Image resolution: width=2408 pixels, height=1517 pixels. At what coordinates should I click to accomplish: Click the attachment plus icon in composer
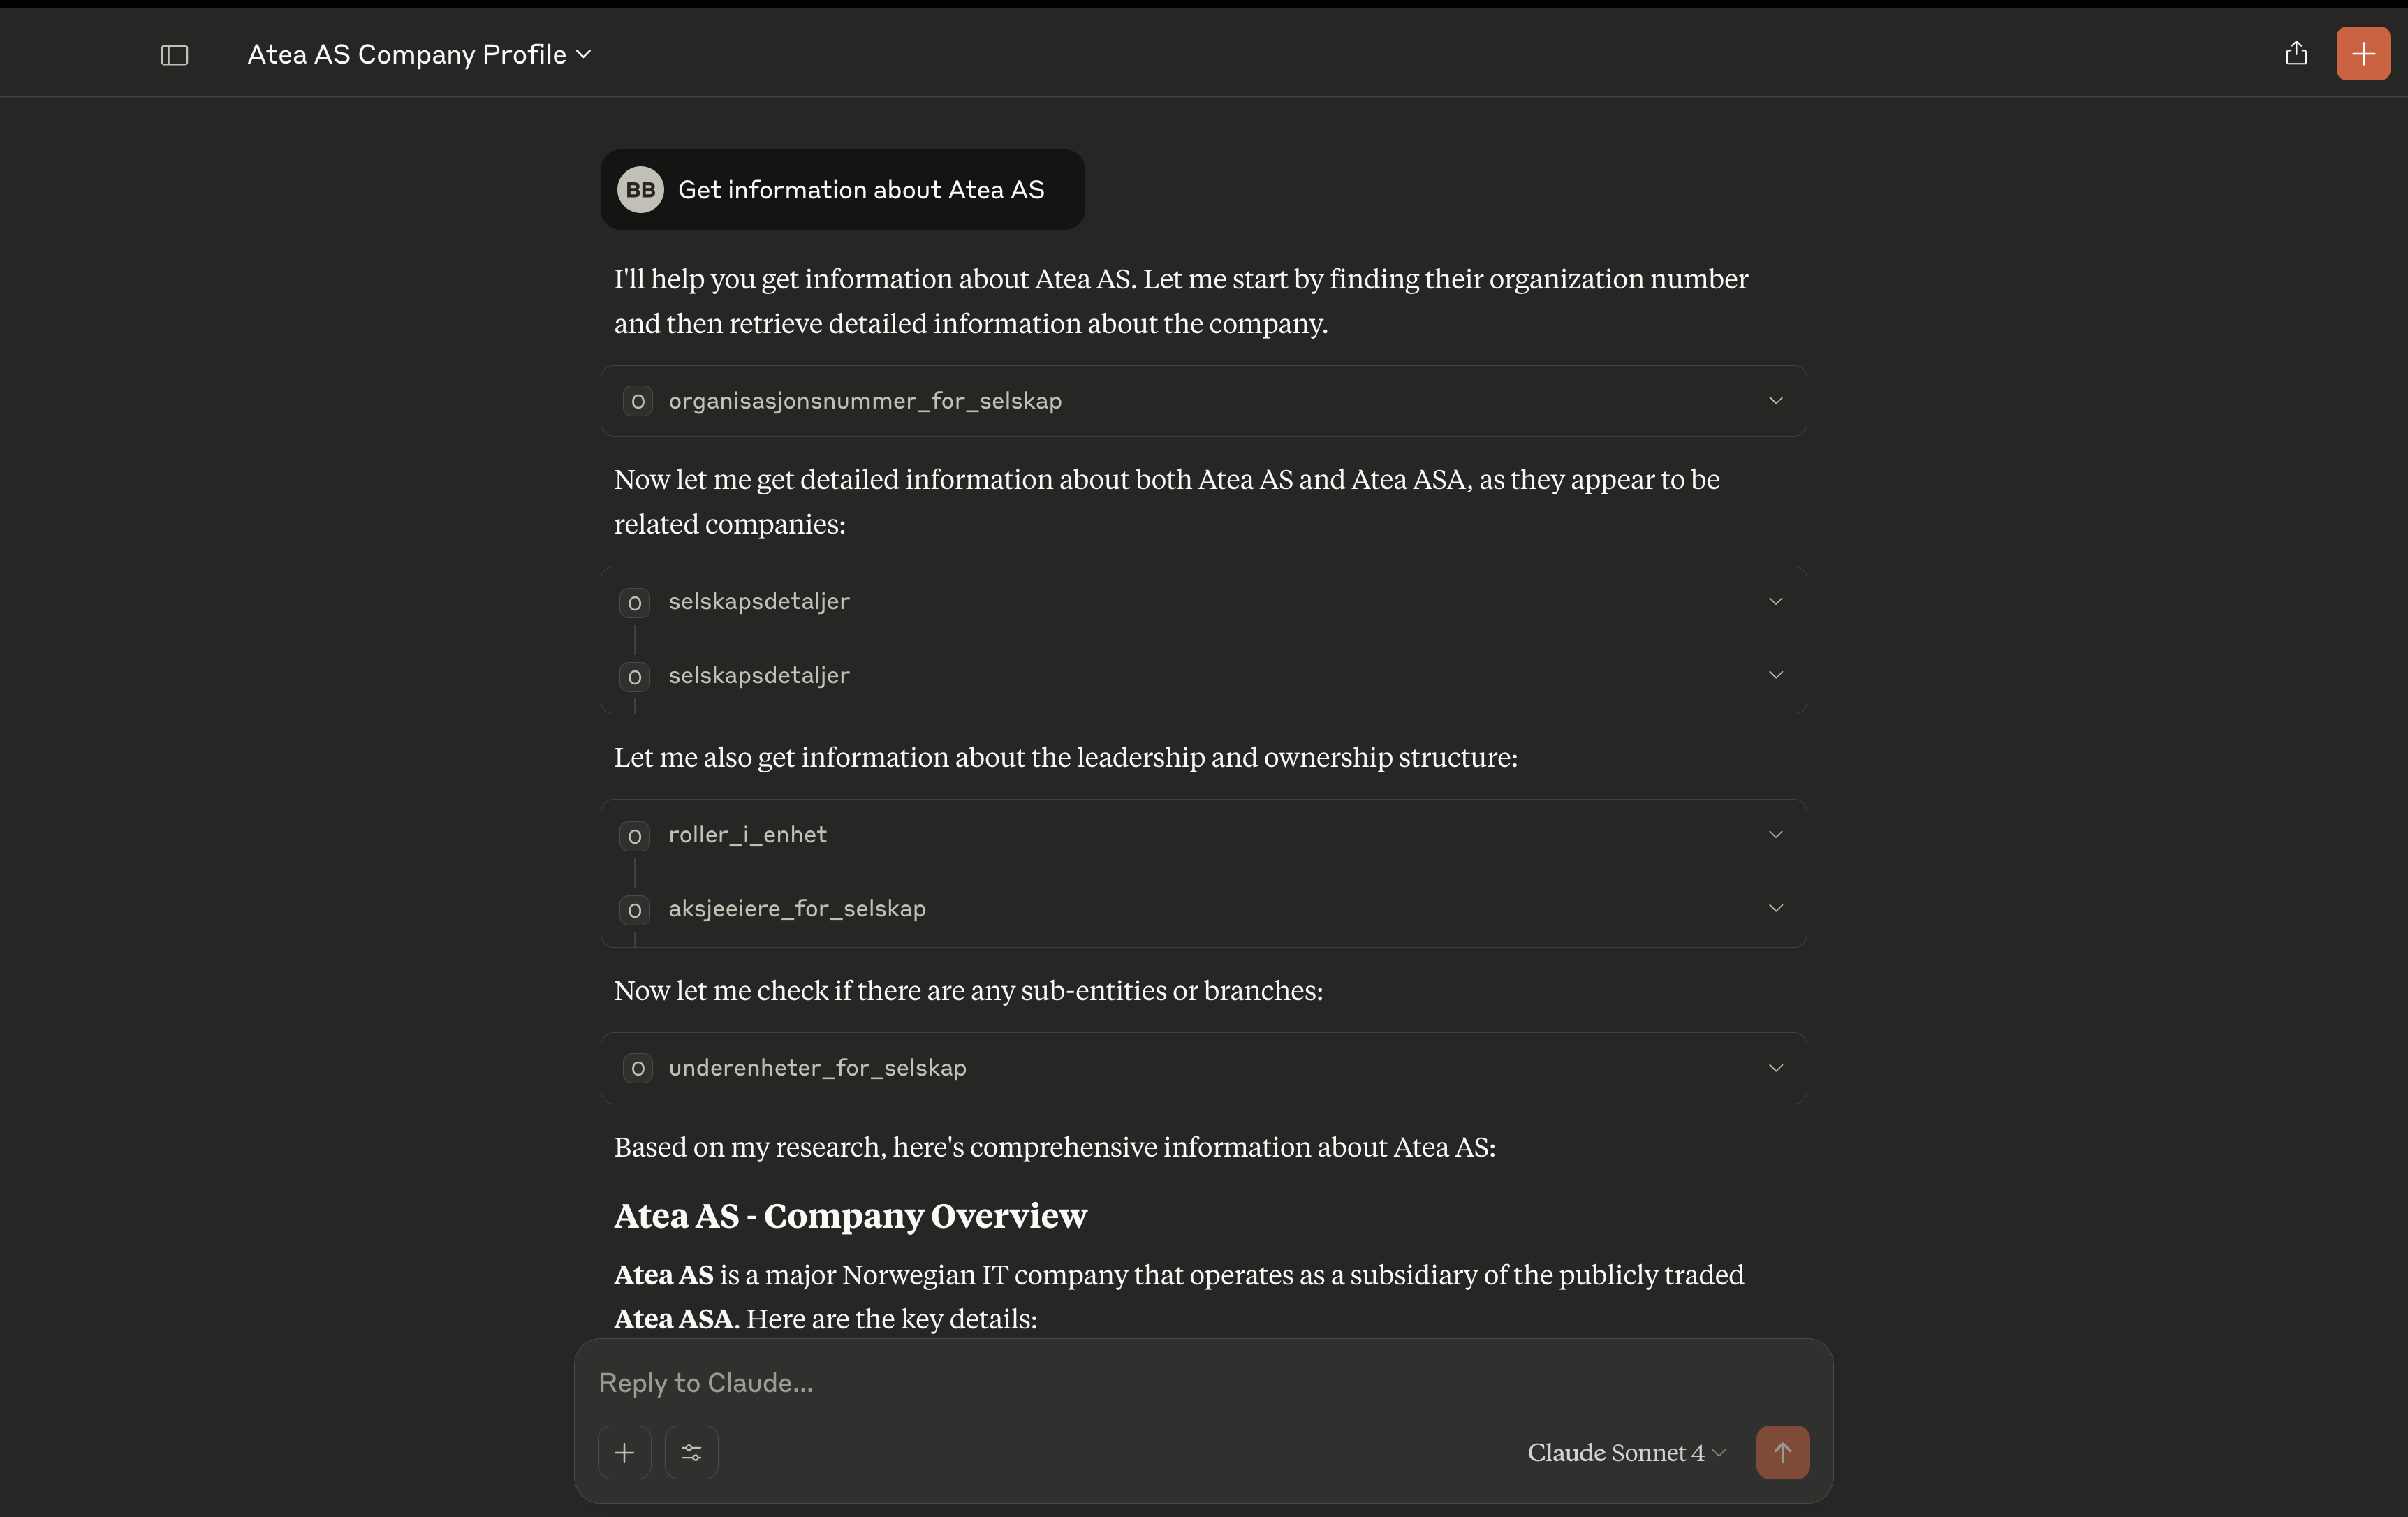[x=624, y=1452]
